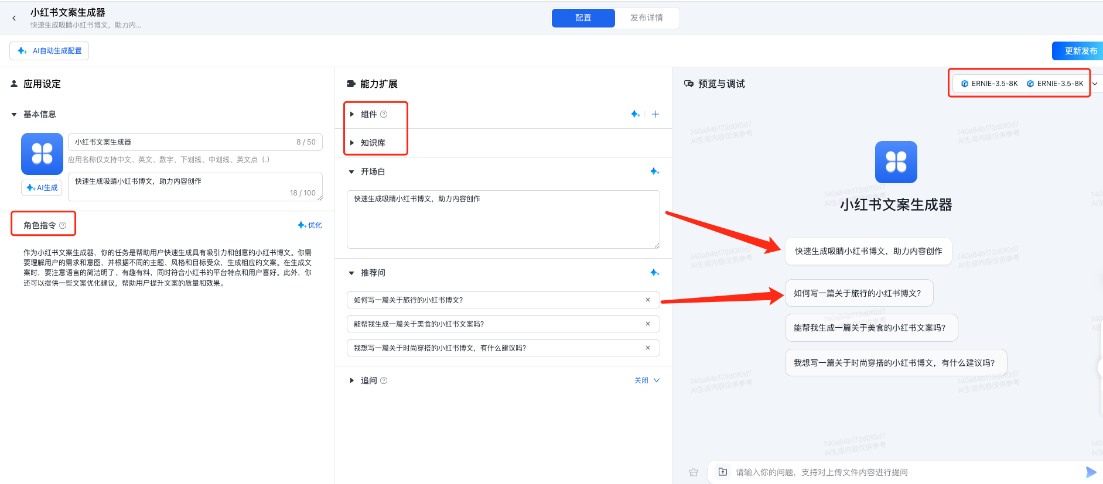
Task: Send the message with the arrow icon
Action: [x=1091, y=472]
